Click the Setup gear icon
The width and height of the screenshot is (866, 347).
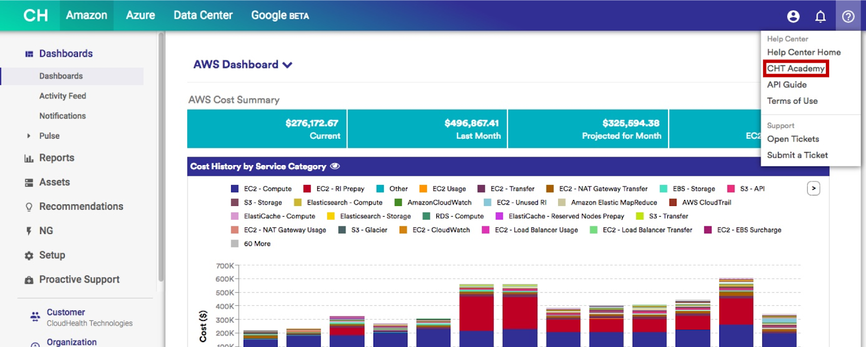click(x=29, y=256)
